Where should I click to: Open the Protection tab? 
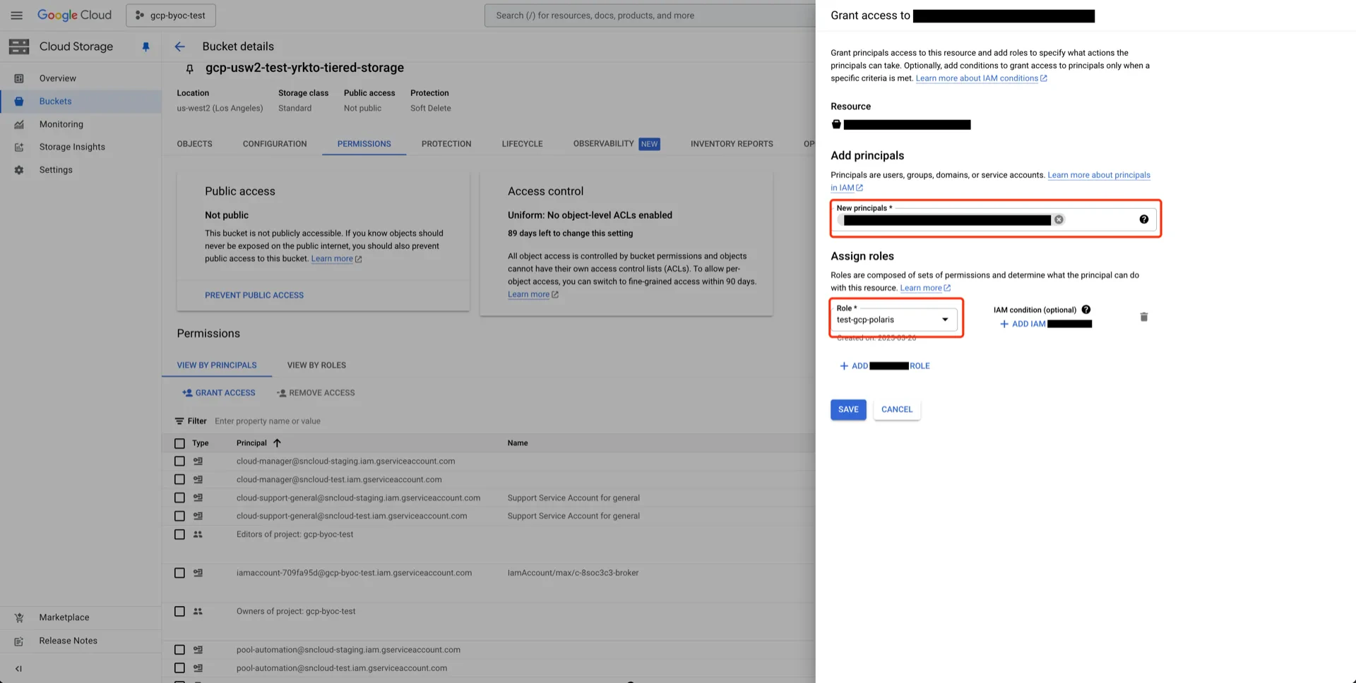tap(446, 144)
